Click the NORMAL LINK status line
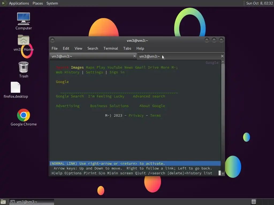274x205 pixels. [x=135, y=164]
